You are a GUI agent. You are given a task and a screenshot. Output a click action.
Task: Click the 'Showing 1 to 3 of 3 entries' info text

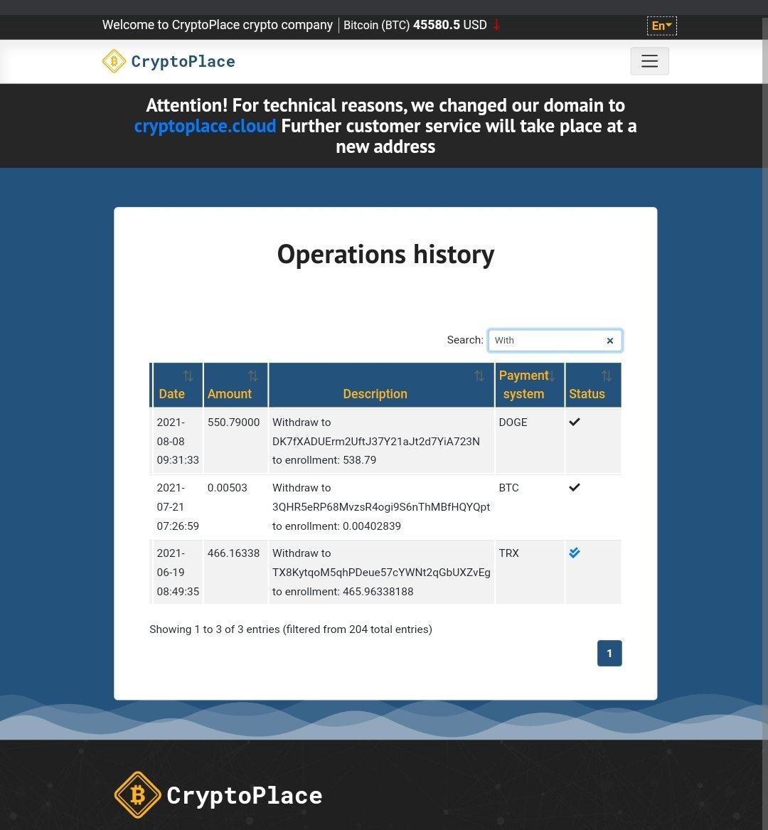click(x=291, y=629)
